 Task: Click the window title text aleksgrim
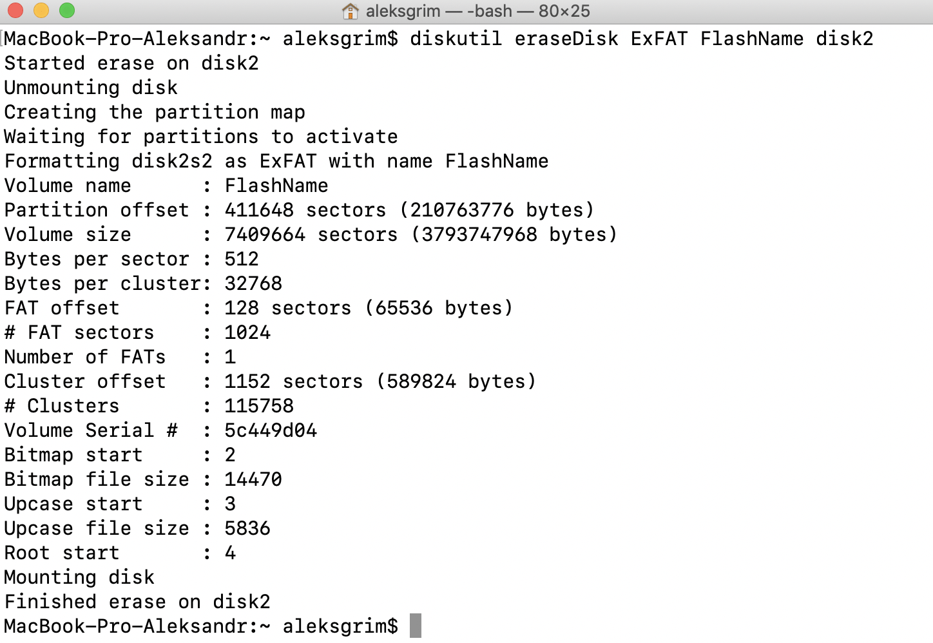coord(403,11)
